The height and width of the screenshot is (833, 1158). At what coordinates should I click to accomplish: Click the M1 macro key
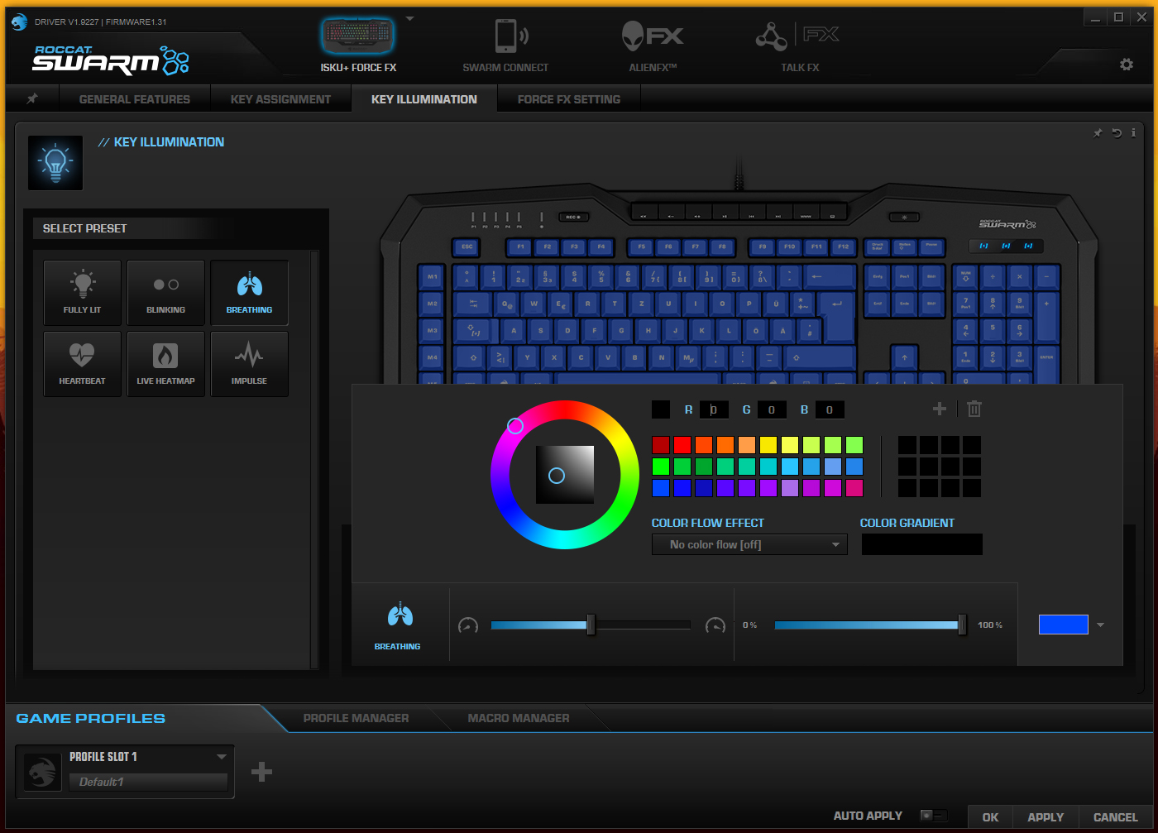(x=432, y=277)
